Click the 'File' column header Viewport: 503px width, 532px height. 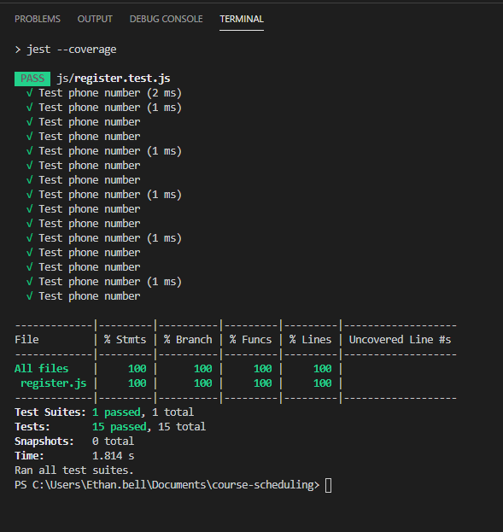point(26,340)
